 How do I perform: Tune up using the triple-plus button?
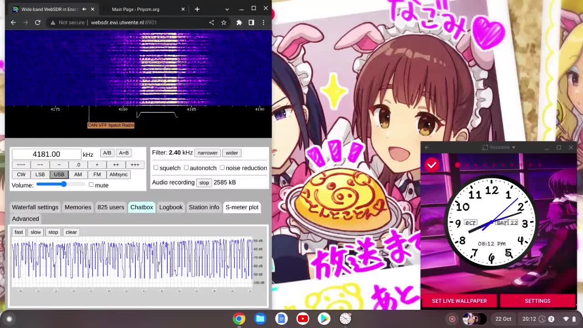[135, 165]
